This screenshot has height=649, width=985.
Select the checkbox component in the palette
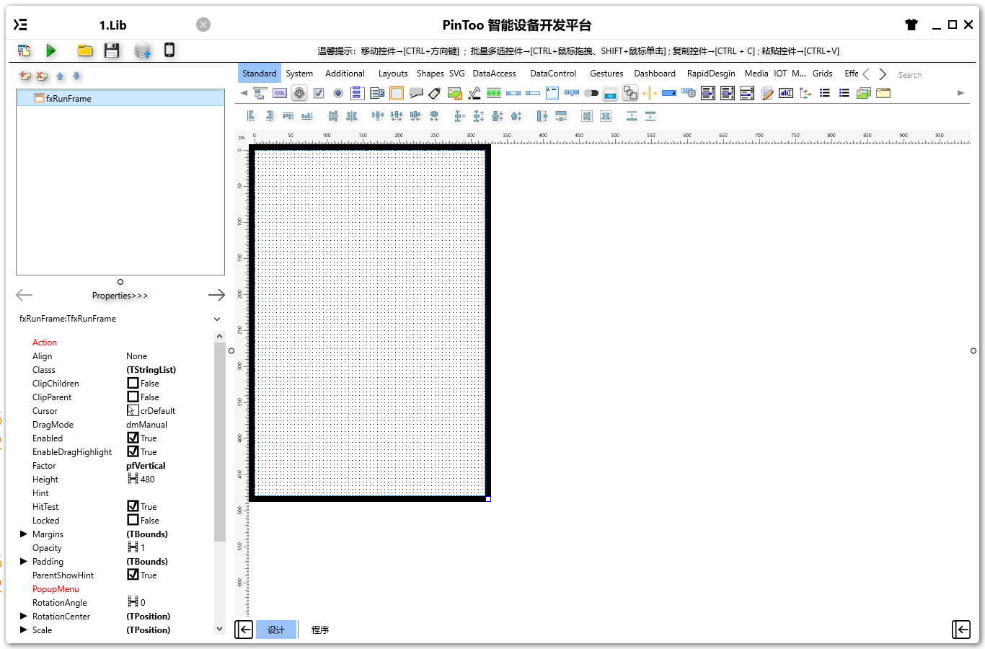click(x=319, y=93)
